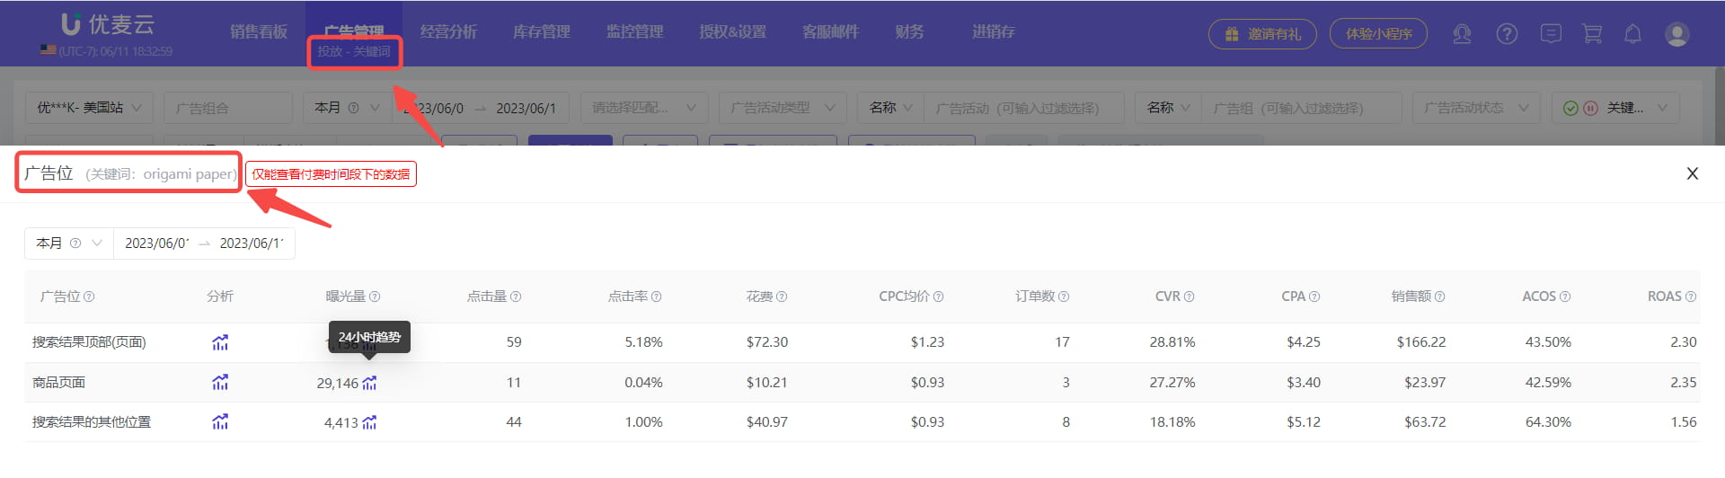This screenshot has height=478, width=1725.
Task: Click help icon next to CPC均价 header
Action: [938, 297]
